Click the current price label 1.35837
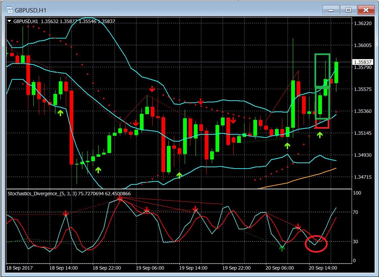This screenshot has width=379, height=277. tap(362, 62)
